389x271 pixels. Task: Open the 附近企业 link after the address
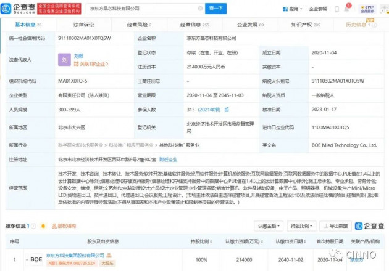pos(168,160)
